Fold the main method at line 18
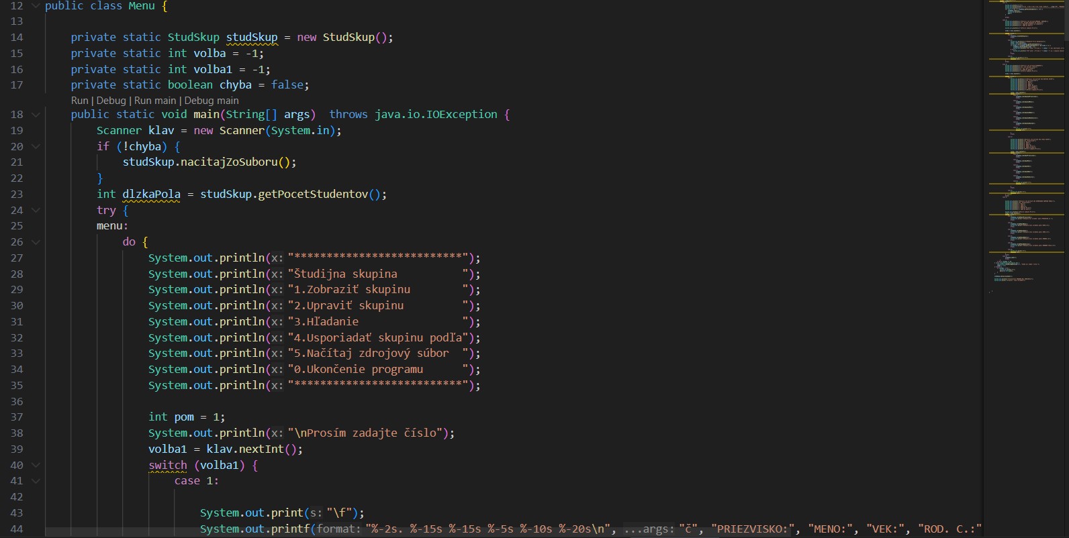Screen dimensions: 1069x538 [x=36, y=115]
